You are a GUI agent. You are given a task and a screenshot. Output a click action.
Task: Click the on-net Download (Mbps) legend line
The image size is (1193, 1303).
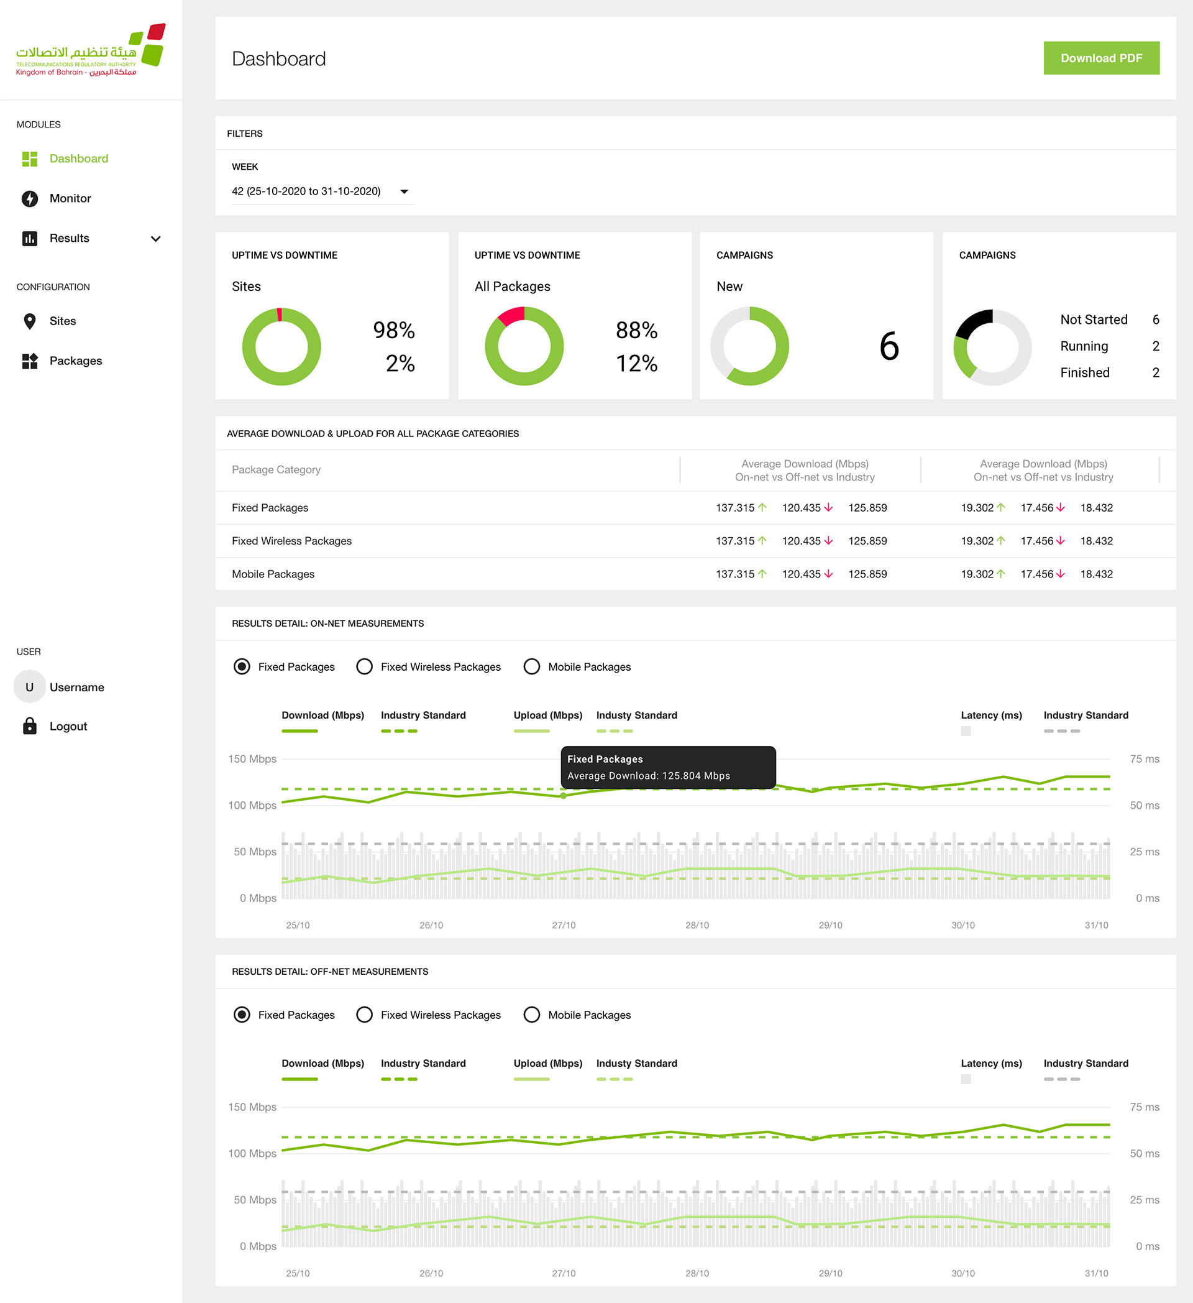coord(299,731)
